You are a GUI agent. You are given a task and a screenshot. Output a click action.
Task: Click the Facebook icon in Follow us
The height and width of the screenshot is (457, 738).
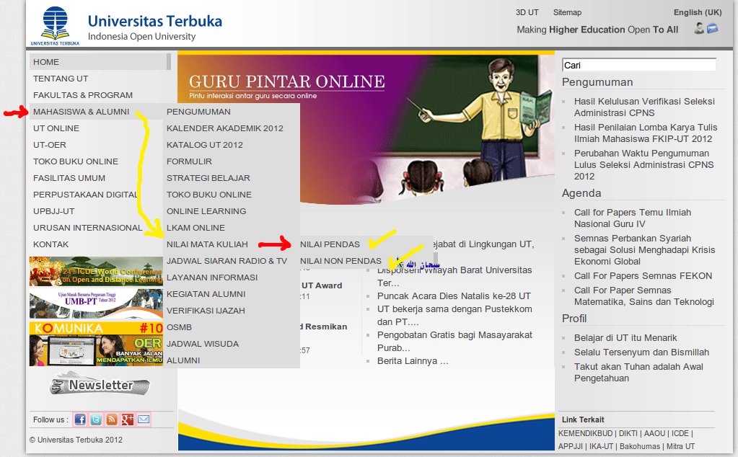80,419
